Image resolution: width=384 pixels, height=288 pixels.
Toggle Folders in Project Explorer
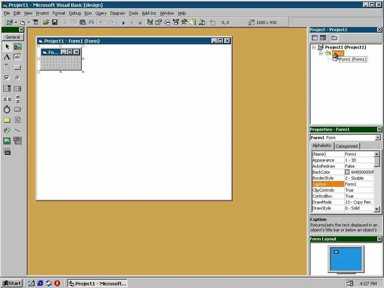point(334,38)
